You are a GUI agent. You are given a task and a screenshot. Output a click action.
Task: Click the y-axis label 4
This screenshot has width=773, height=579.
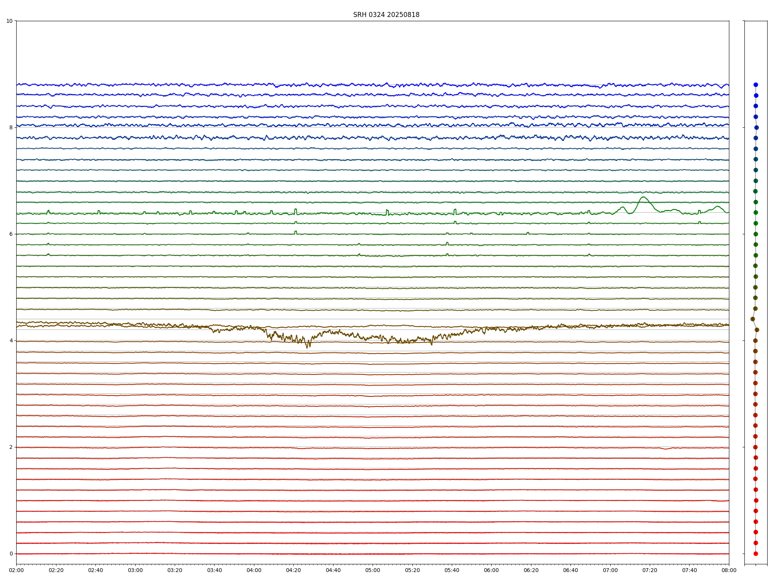coord(11,340)
